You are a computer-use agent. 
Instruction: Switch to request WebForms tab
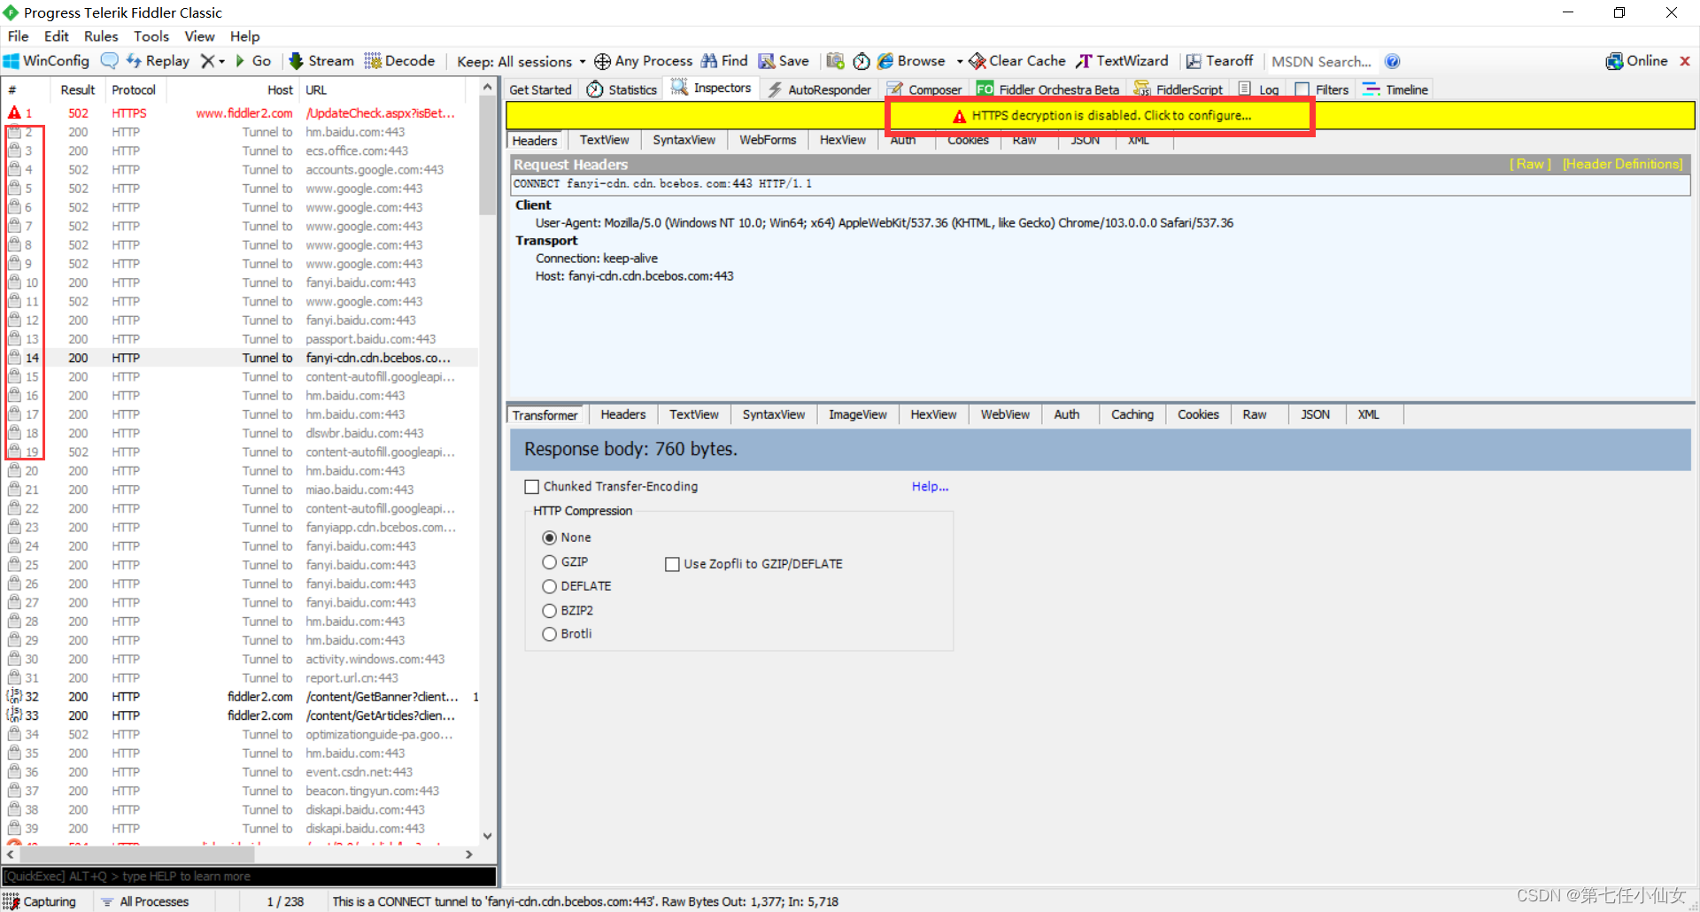click(x=768, y=140)
